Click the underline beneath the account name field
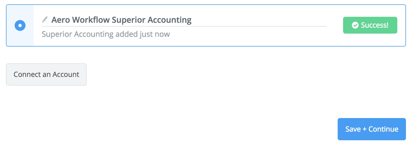The image size is (413, 150). click(x=184, y=26)
